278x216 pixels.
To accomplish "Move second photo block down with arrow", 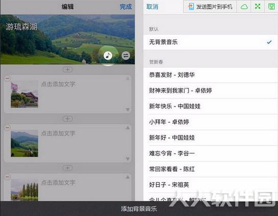I will 128,159.
